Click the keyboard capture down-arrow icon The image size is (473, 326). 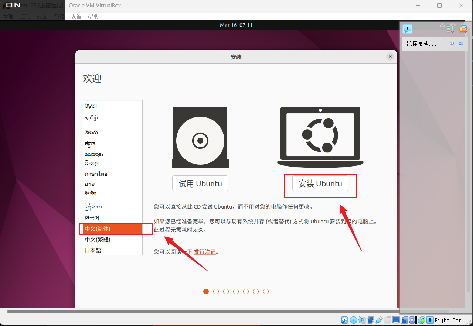[x=430, y=320]
